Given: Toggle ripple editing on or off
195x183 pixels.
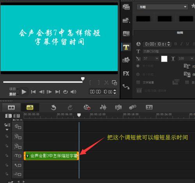Looking at the screenshot, I should (7, 125).
